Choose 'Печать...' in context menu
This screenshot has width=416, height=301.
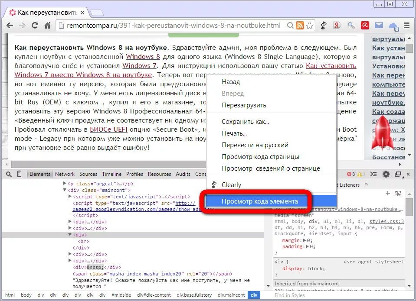[x=271, y=133]
